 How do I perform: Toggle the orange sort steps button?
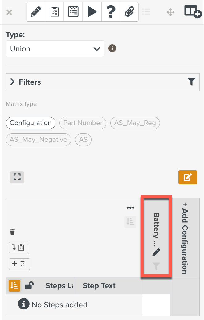14,286
